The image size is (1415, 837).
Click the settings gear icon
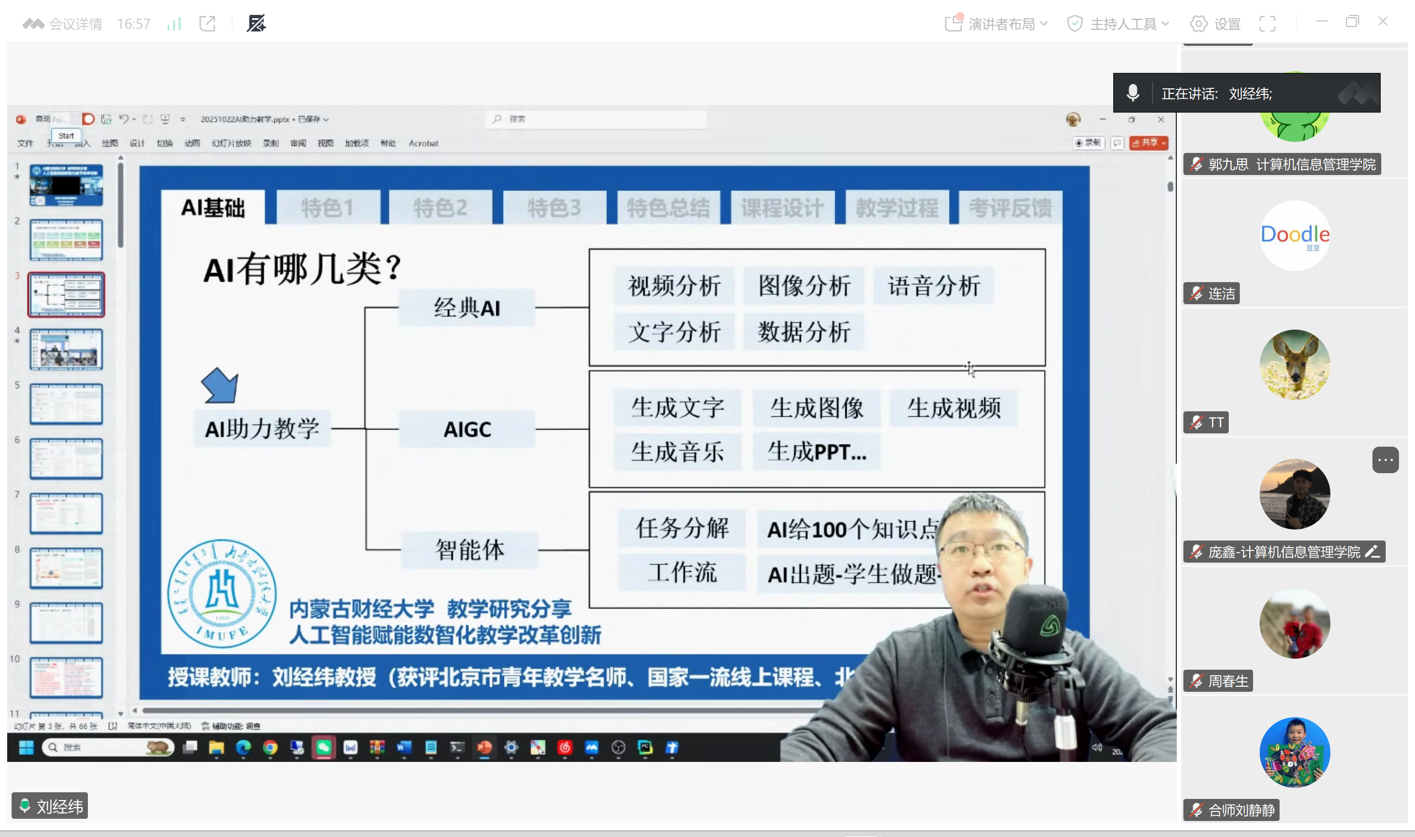[x=1198, y=24]
